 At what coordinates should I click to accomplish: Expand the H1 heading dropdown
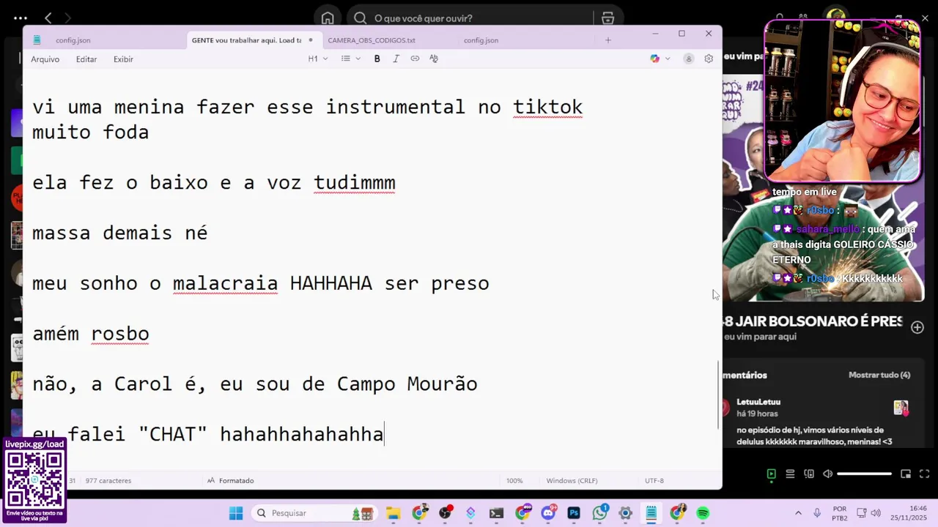pyautogui.click(x=317, y=59)
